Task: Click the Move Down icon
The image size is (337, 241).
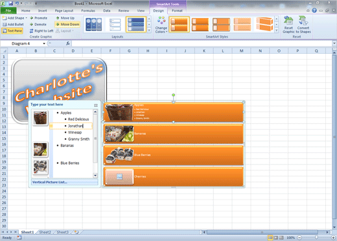Action: point(58,25)
